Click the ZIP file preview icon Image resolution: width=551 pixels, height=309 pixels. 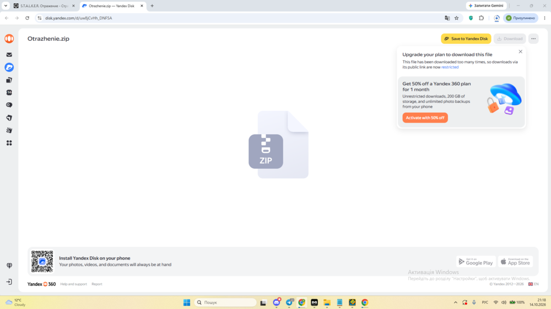[x=278, y=145]
